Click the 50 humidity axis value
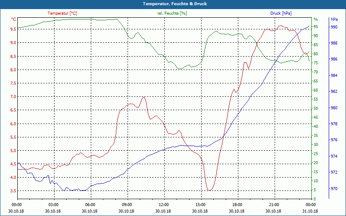Image resolution: width=346 pixels, height=216 pixels. pyautogui.click(x=316, y=108)
